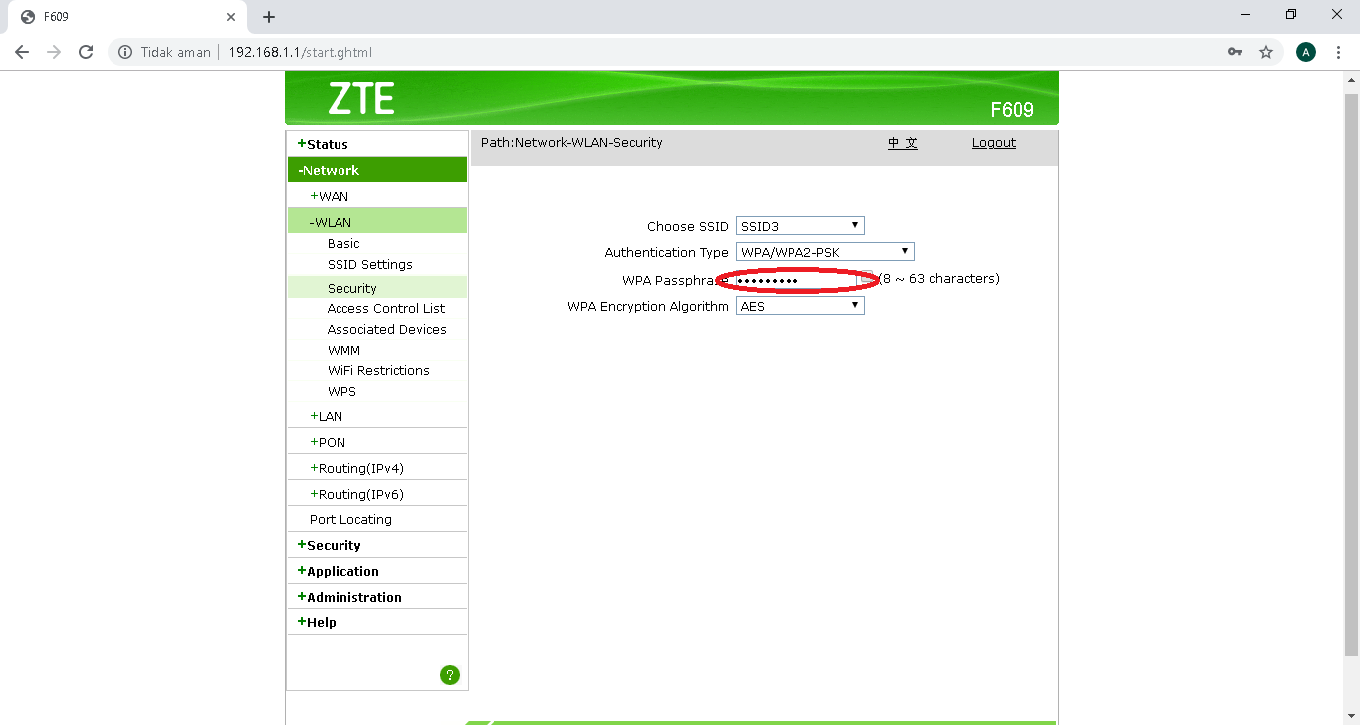Open the WMM page
This screenshot has width=1360, height=725.
(x=343, y=350)
